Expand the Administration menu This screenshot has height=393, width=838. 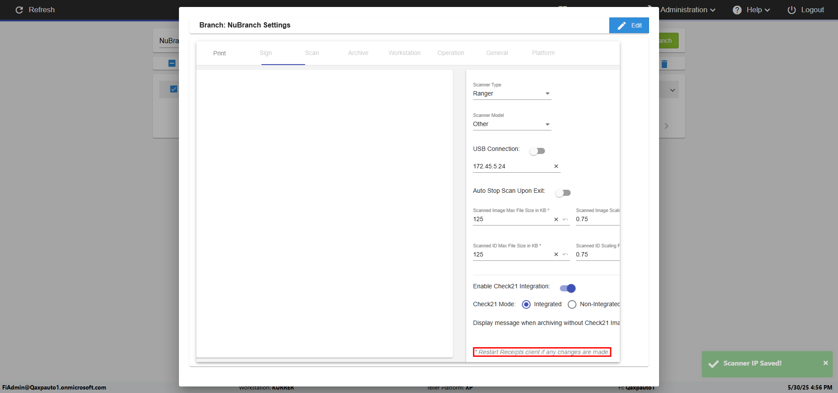[687, 10]
